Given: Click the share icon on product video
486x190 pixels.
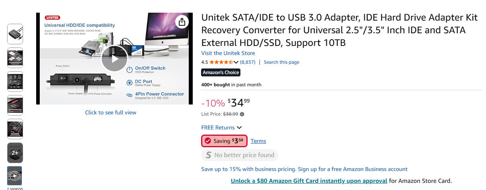Looking at the screenshot, I should click(182, 22).
